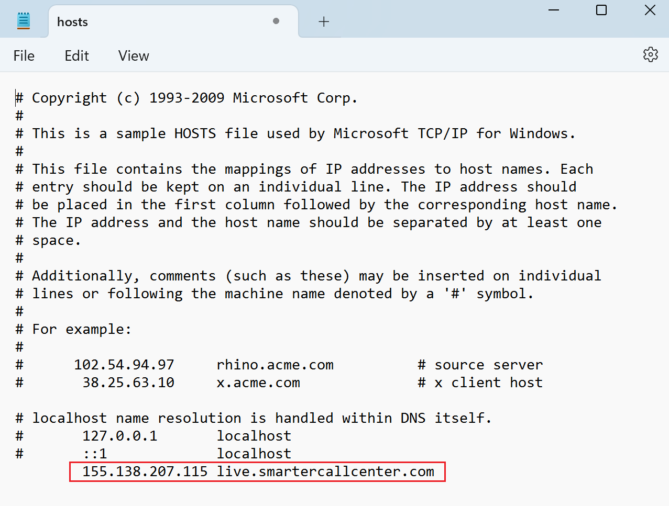This screenshot has height=506, width=669.
Task: Click the line containing rhino.acme.com
Action: coord(275,365)
